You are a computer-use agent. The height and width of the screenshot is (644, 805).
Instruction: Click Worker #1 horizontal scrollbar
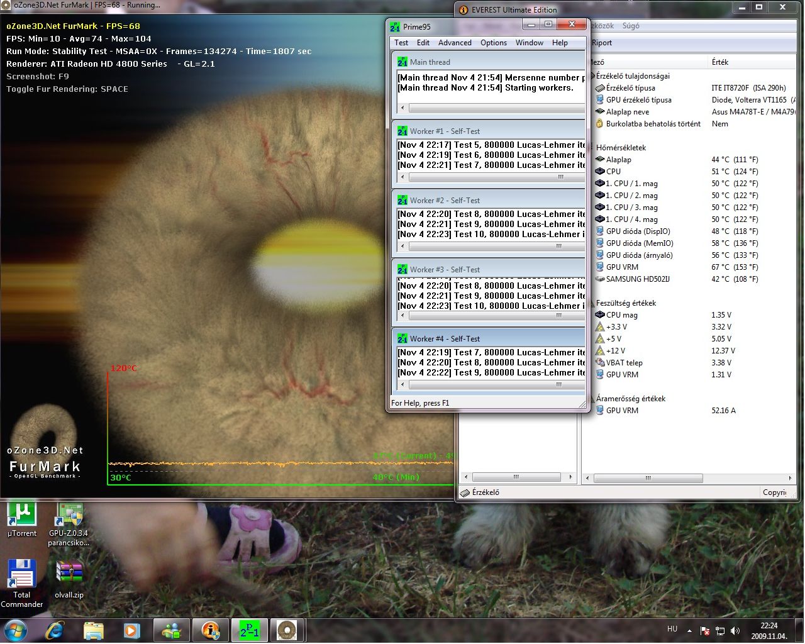tap(492, 177)
